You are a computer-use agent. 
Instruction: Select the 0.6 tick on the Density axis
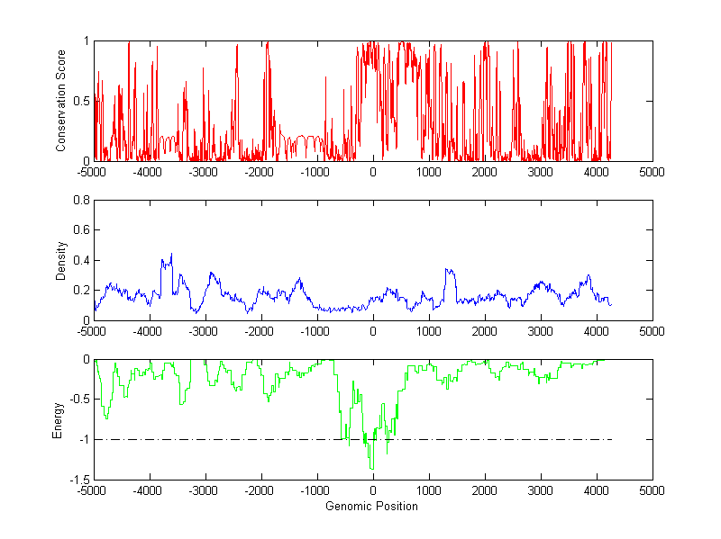82,229
